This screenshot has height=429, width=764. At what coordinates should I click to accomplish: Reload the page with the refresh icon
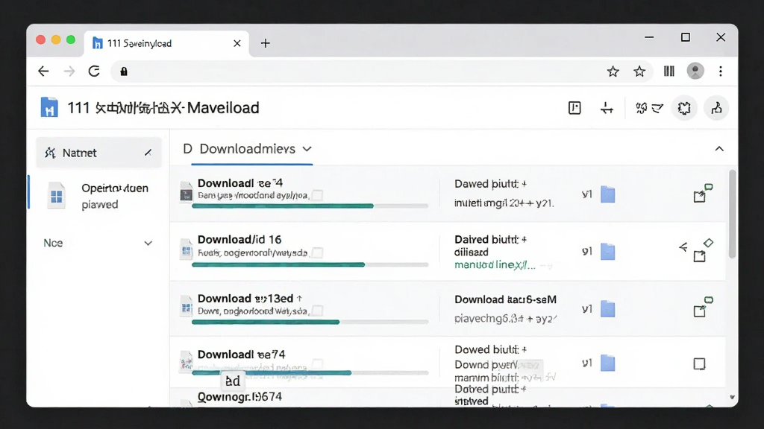pyautogui.click(x=94, y=71)
